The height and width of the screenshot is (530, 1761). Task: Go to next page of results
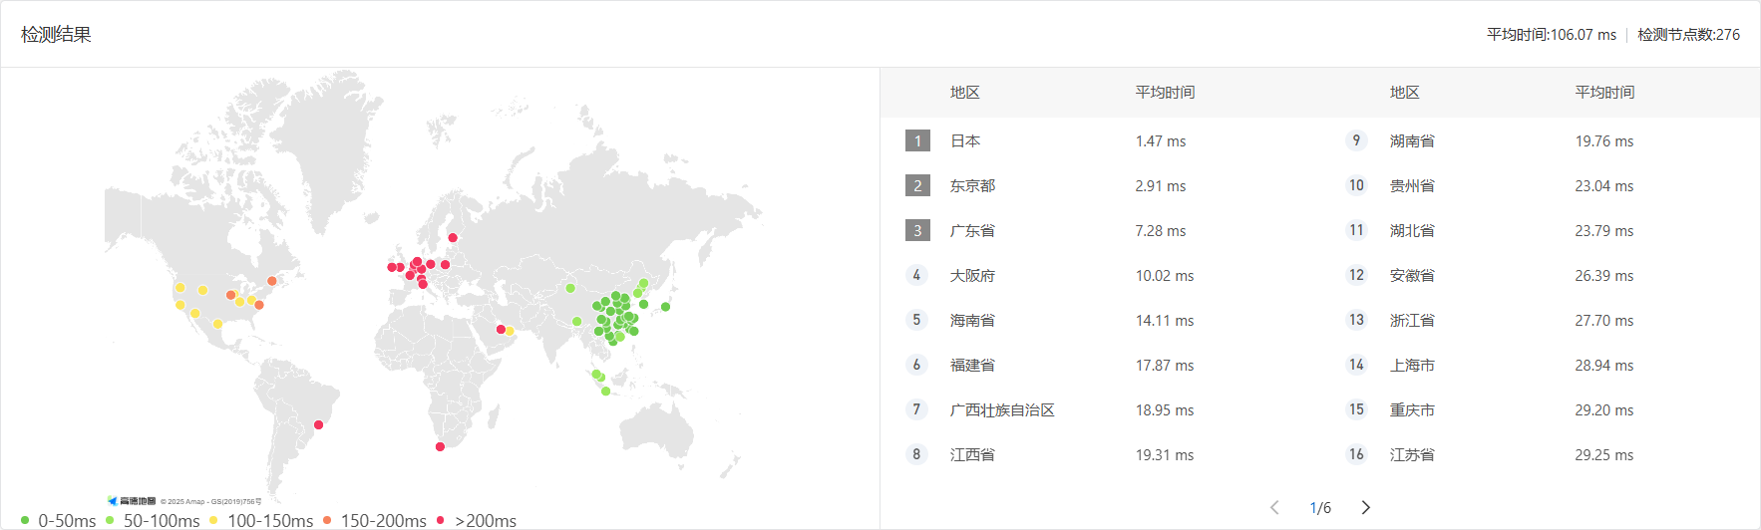1366,507
